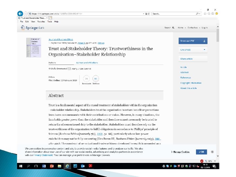Screen dimensions: 236x177
Task: Open the File menu
Action: pyautogui.click(x=22, y=22)
